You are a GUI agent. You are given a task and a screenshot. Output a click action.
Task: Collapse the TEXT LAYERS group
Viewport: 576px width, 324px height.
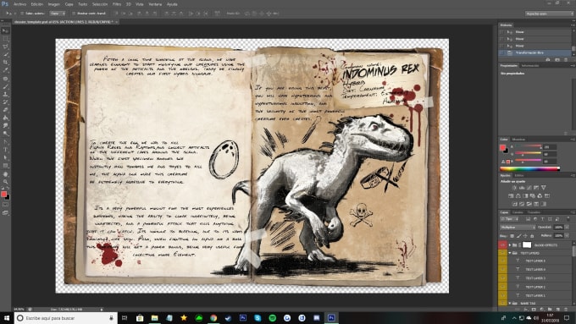tap(510, 253)
